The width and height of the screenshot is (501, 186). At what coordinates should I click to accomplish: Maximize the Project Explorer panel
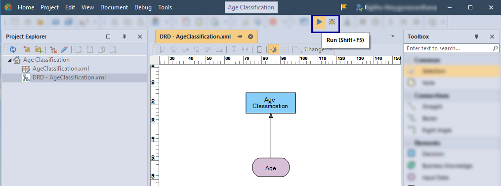(108, 37)
